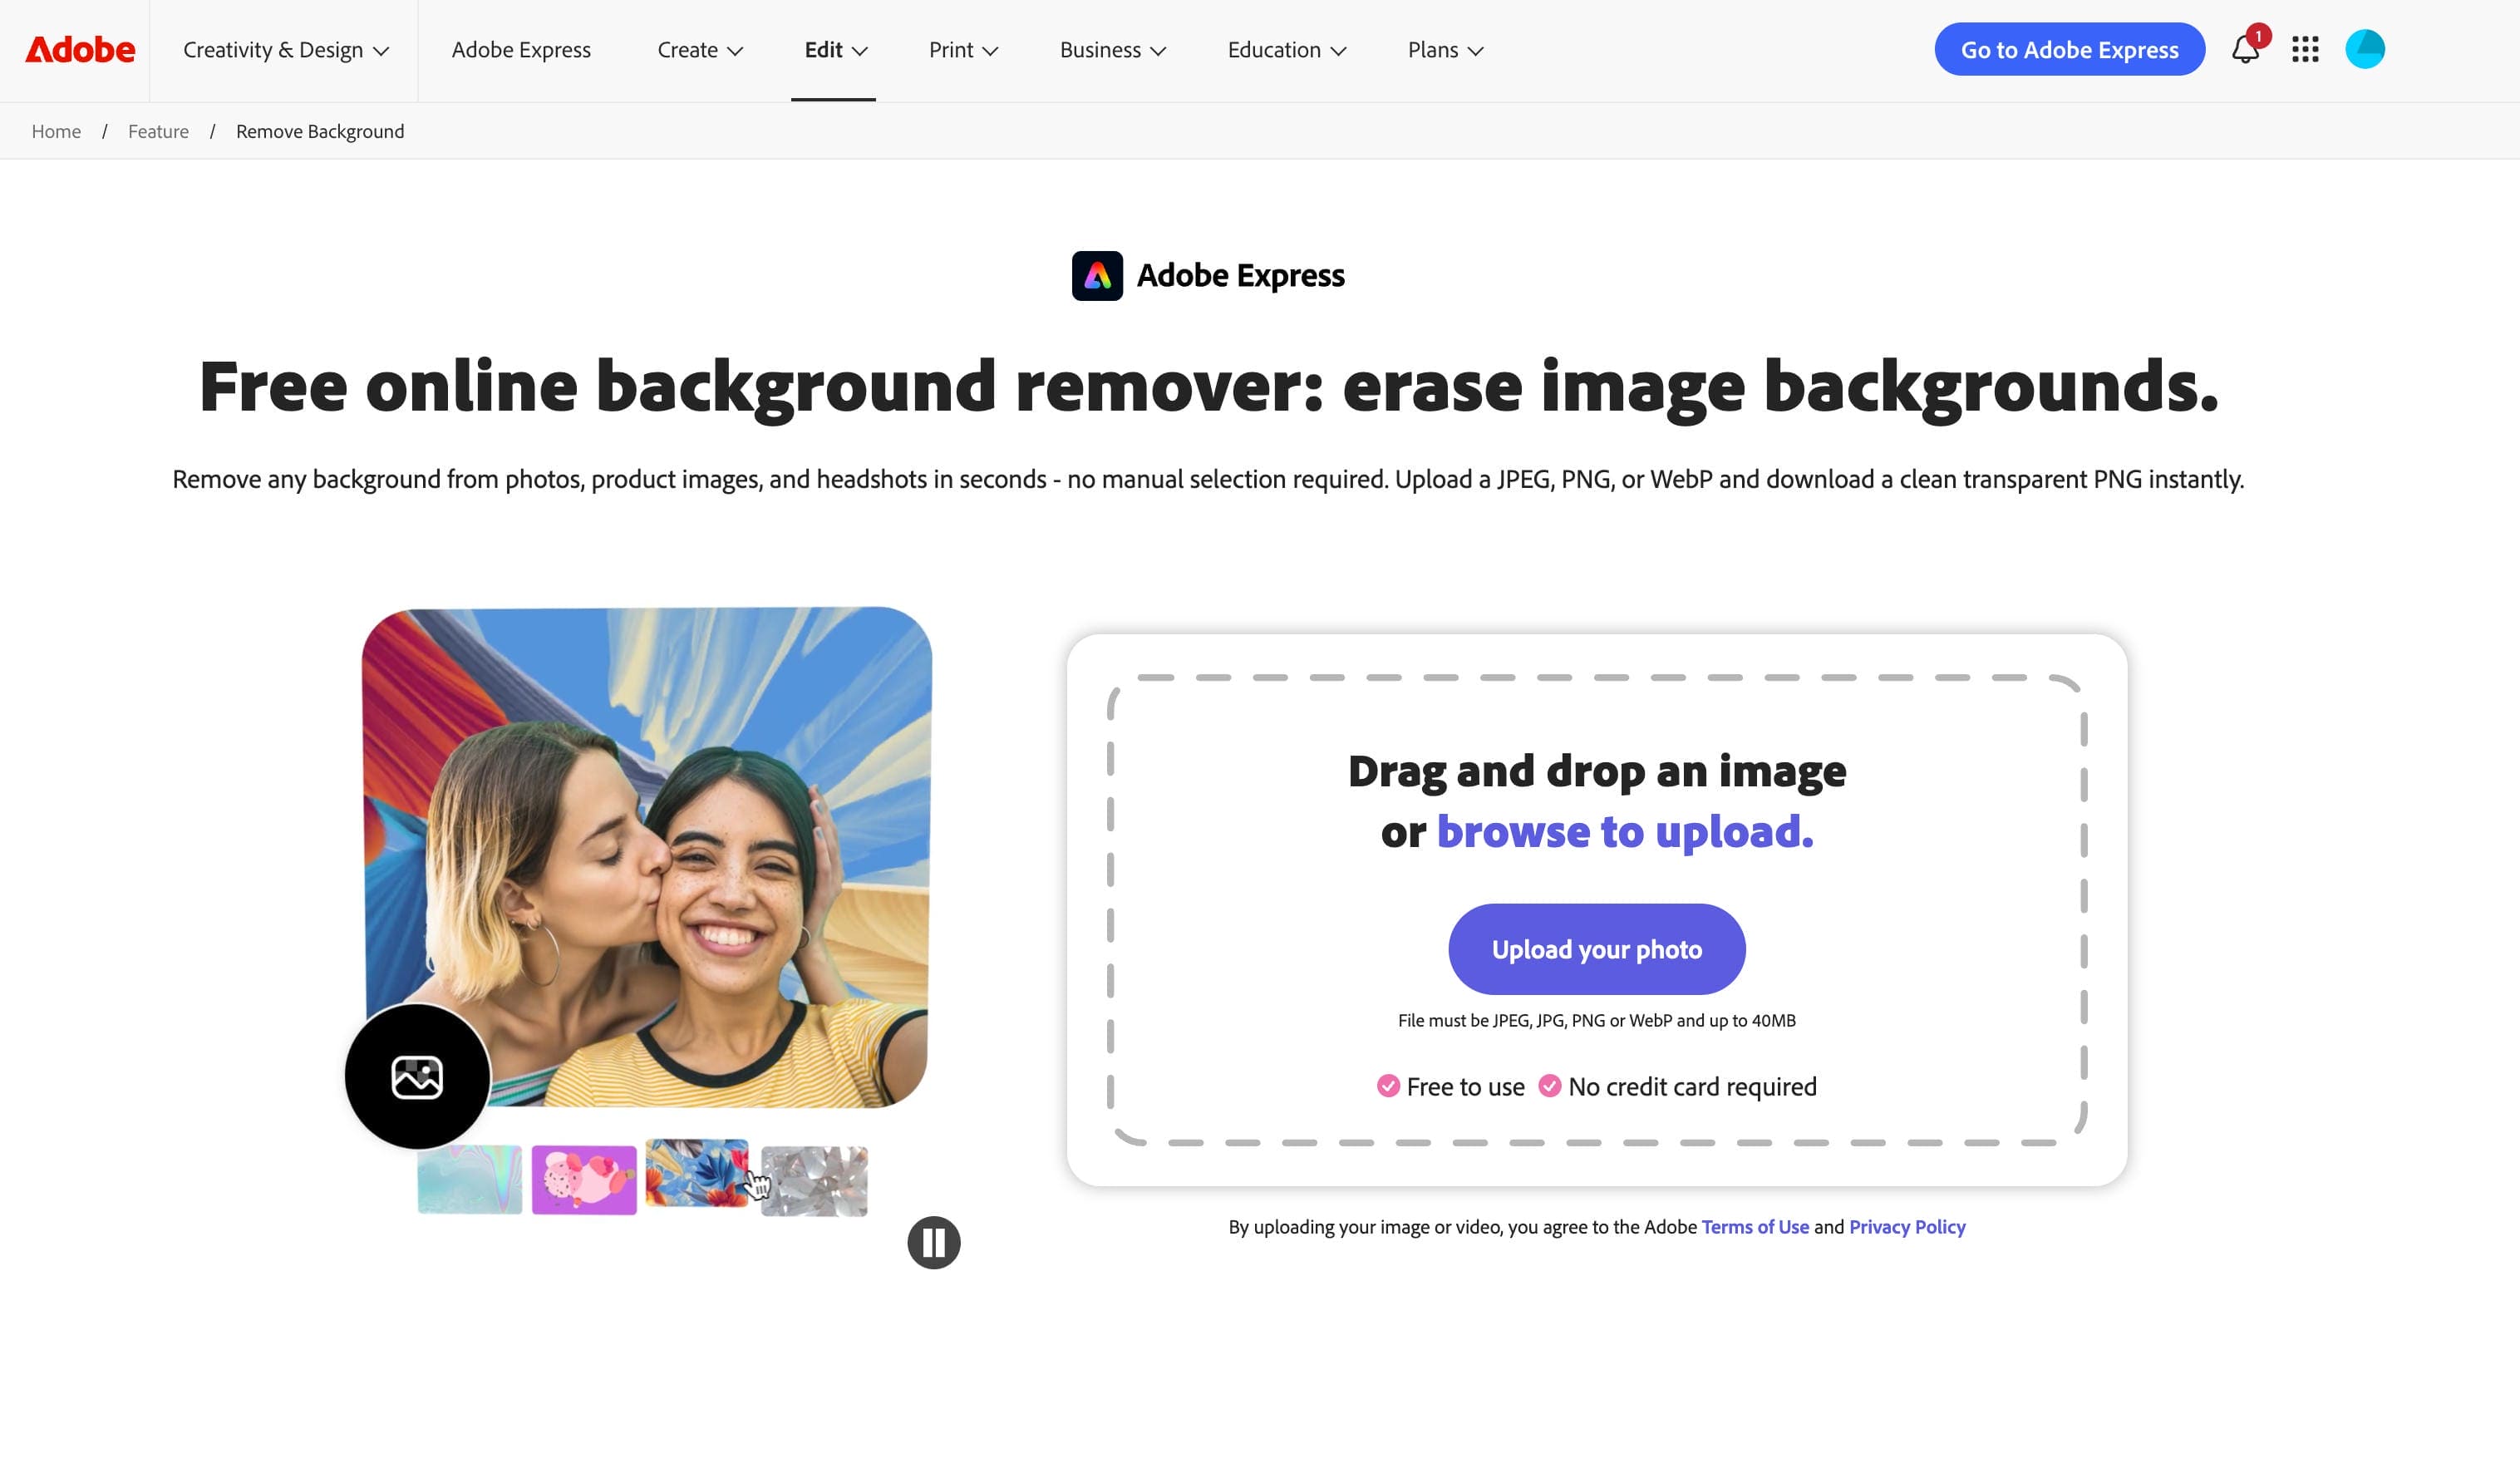Open the Edit menu
The height and width of the screenshot is (1478, 2520).
tap(835, 50)
